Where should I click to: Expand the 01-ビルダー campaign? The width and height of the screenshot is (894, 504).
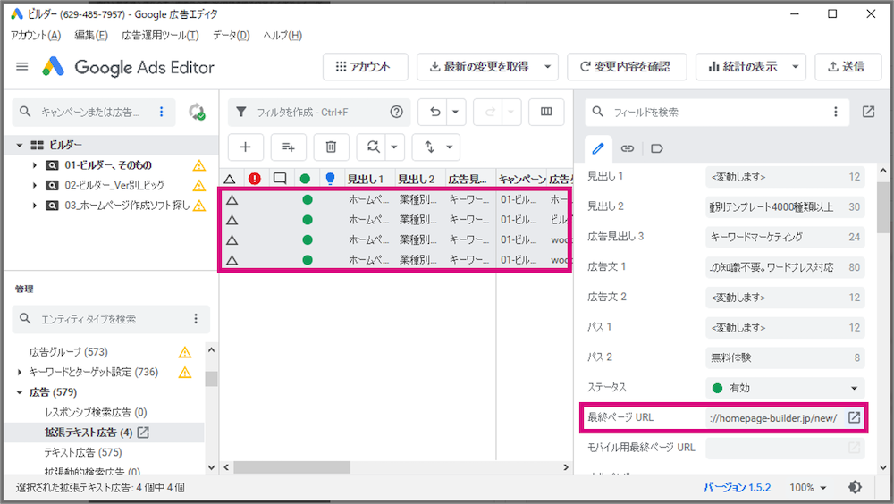[x=35, y=165]
